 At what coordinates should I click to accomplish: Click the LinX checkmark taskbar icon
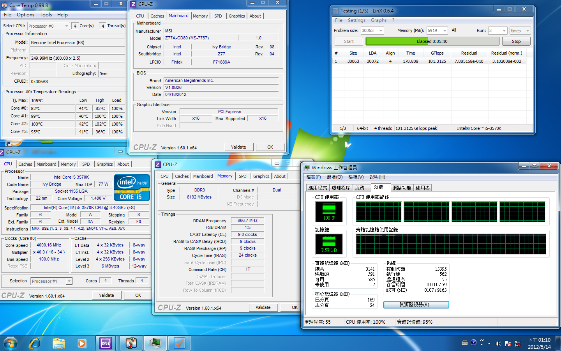(179, 343)
